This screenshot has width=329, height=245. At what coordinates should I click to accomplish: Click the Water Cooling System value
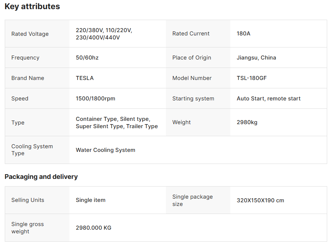pyautogui.click(x=105, y=150)
